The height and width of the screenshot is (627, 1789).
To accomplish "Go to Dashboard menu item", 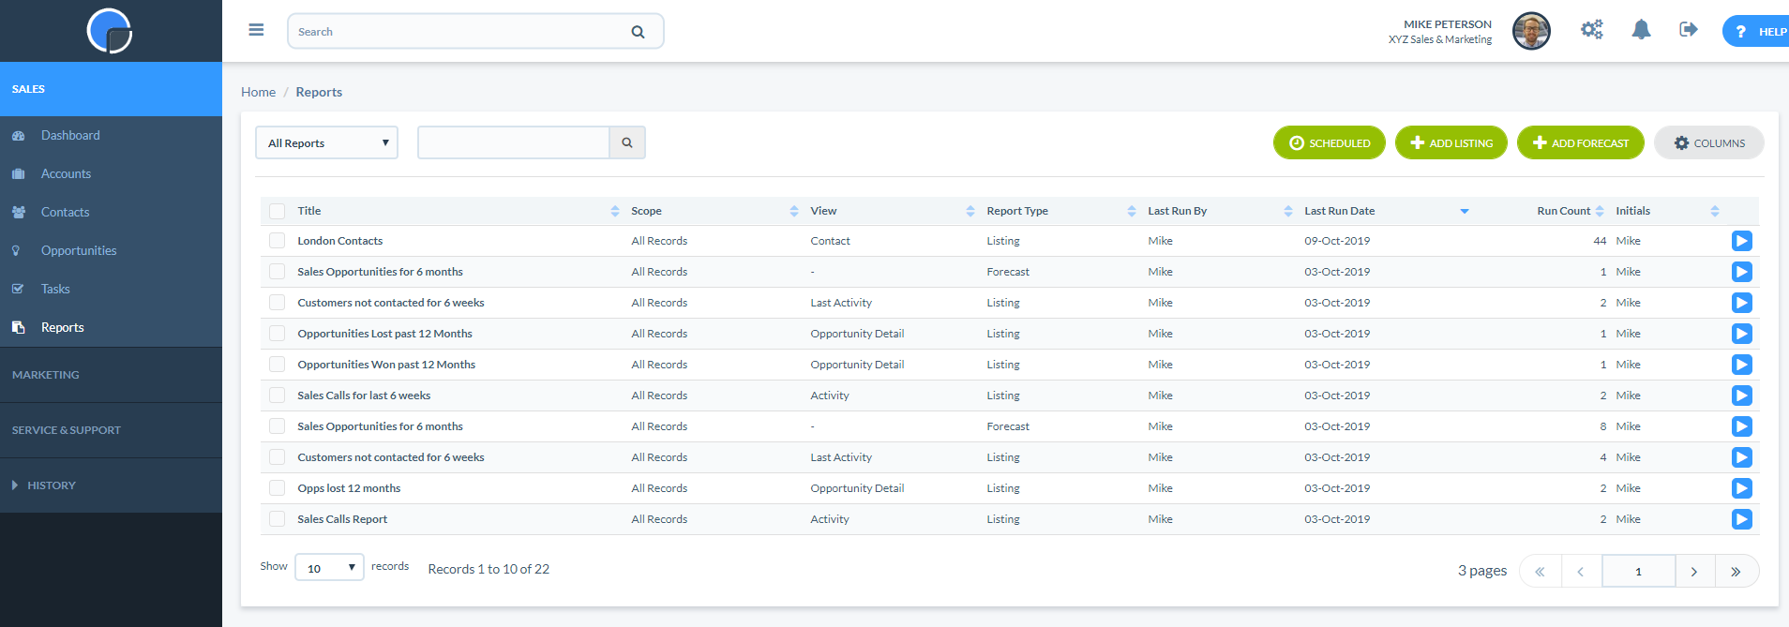I will click(70, 136).
